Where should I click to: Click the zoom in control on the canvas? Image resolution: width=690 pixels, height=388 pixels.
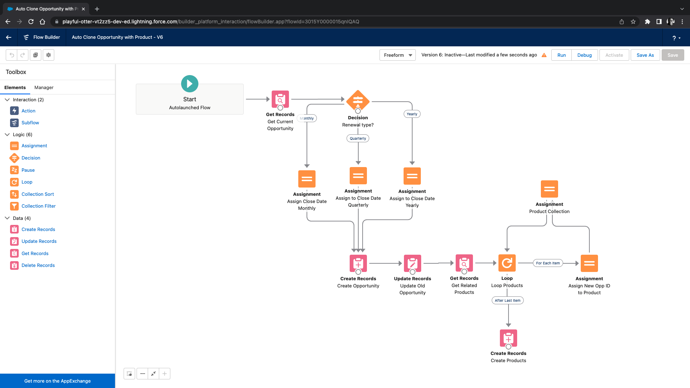(164, 373)
